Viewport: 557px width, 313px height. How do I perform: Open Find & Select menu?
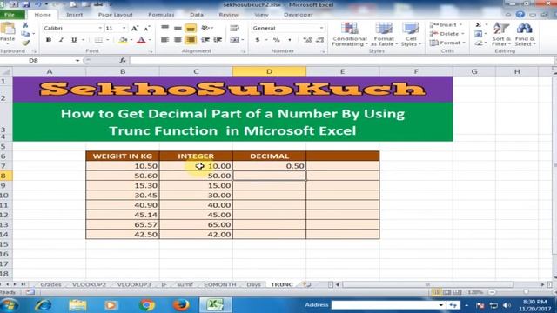pos(525,34)
